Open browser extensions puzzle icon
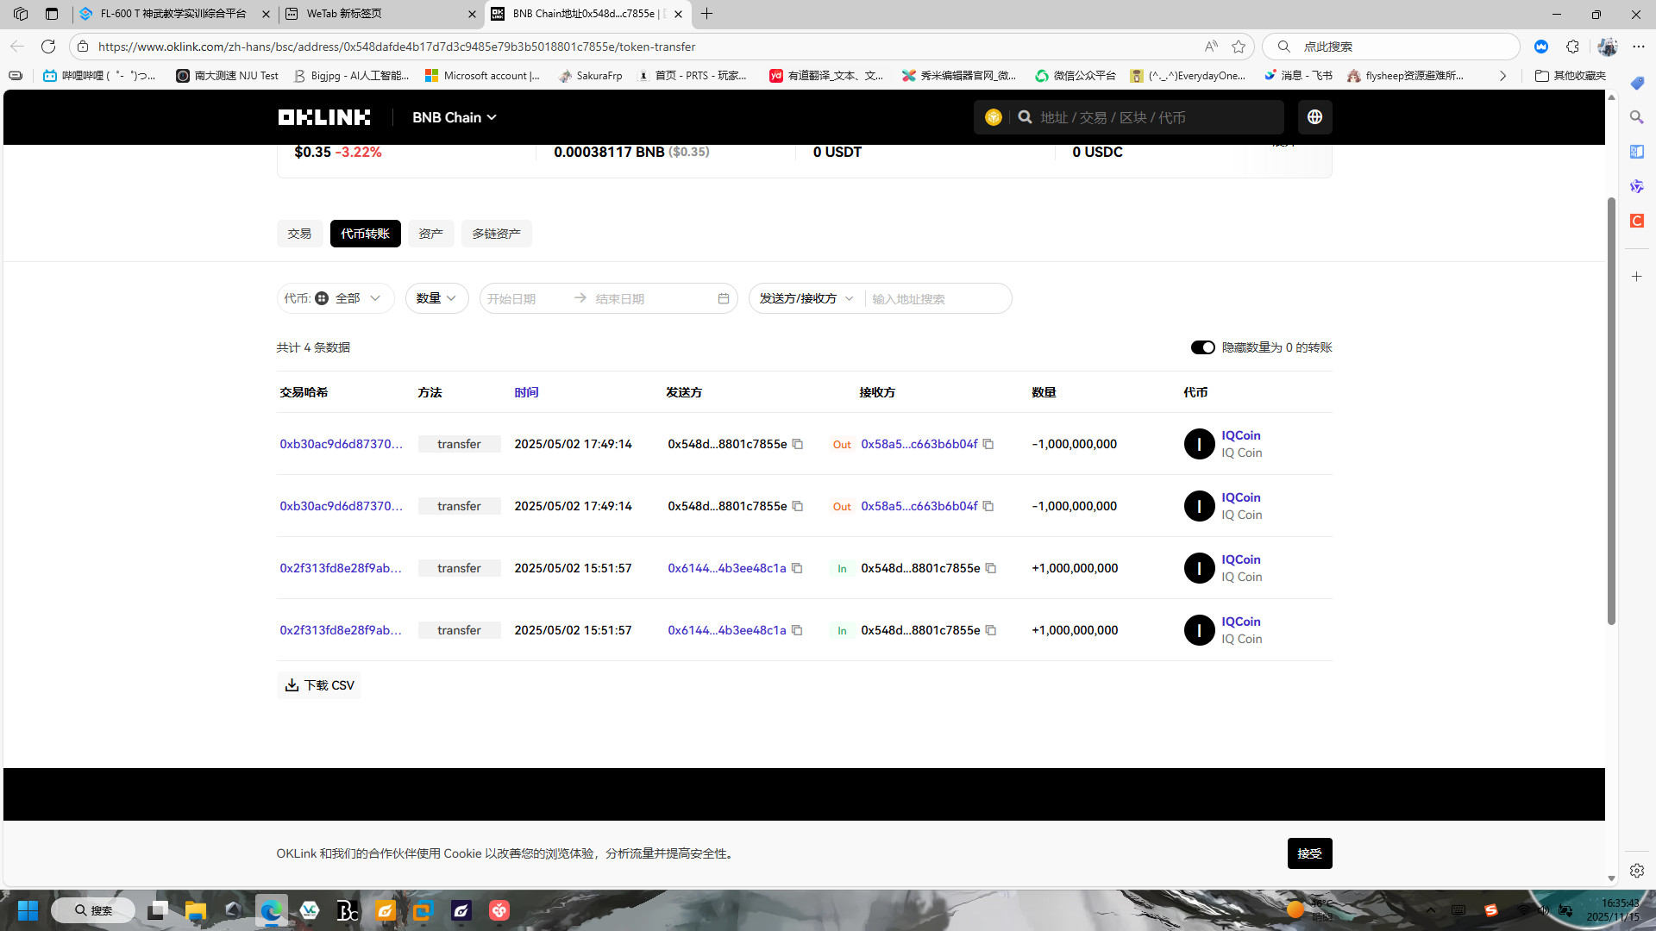Screen dimensions: 1656x931 pos(1572,47)
